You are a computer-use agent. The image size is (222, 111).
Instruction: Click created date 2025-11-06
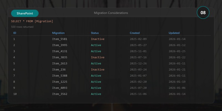tap(138, 94)
